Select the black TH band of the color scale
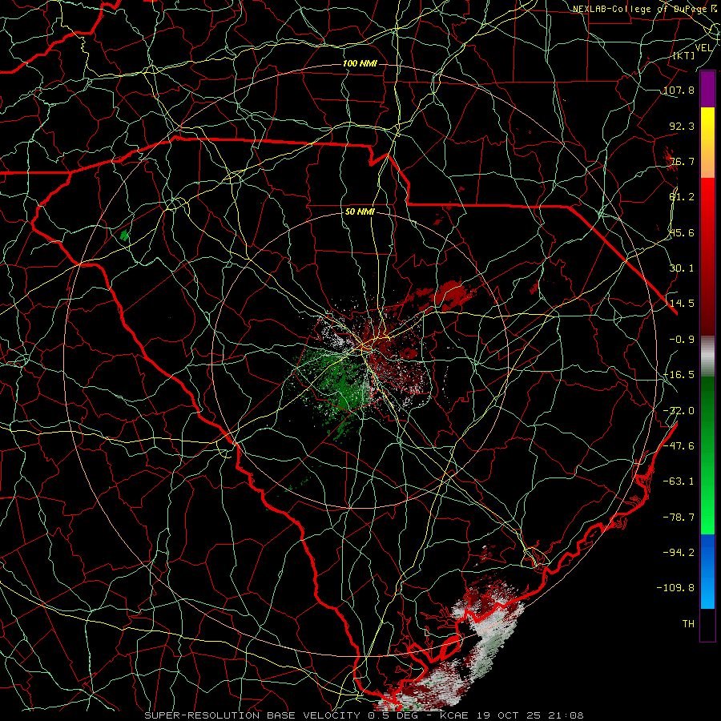 coord(707,624)
